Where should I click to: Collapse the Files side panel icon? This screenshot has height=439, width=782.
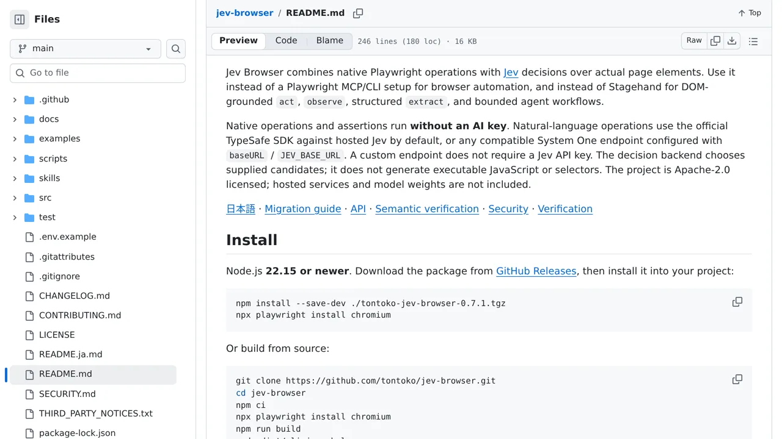[x=20, y=20]
